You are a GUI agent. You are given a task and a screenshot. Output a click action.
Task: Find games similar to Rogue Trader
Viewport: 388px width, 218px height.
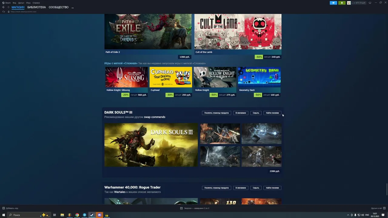pyautogui.click(x=272, y=188)
